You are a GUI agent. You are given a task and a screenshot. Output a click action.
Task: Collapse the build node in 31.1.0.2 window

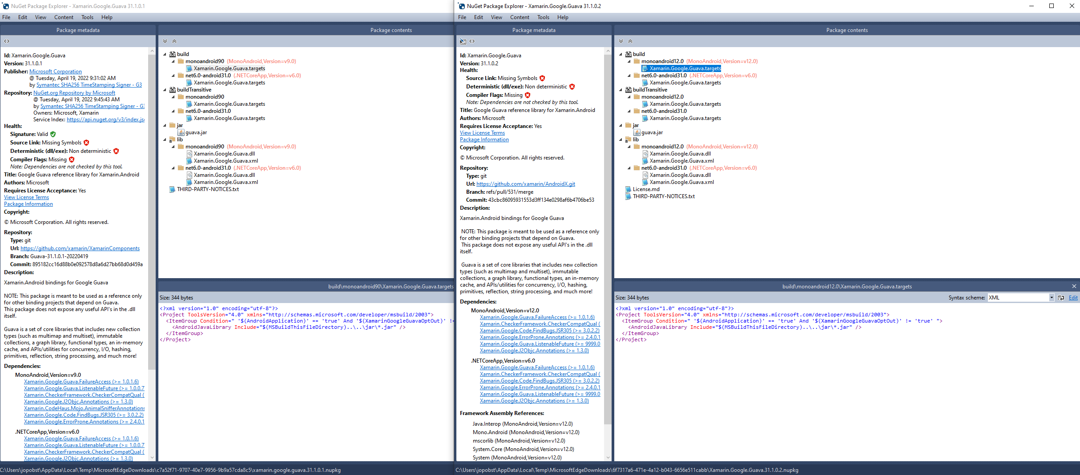pyautogui.click(x=621, y=54)
